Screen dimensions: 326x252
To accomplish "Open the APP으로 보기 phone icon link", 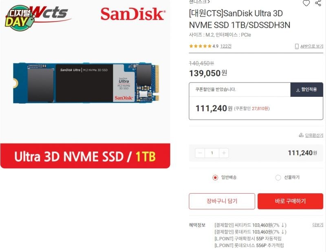I will [297, 46].
